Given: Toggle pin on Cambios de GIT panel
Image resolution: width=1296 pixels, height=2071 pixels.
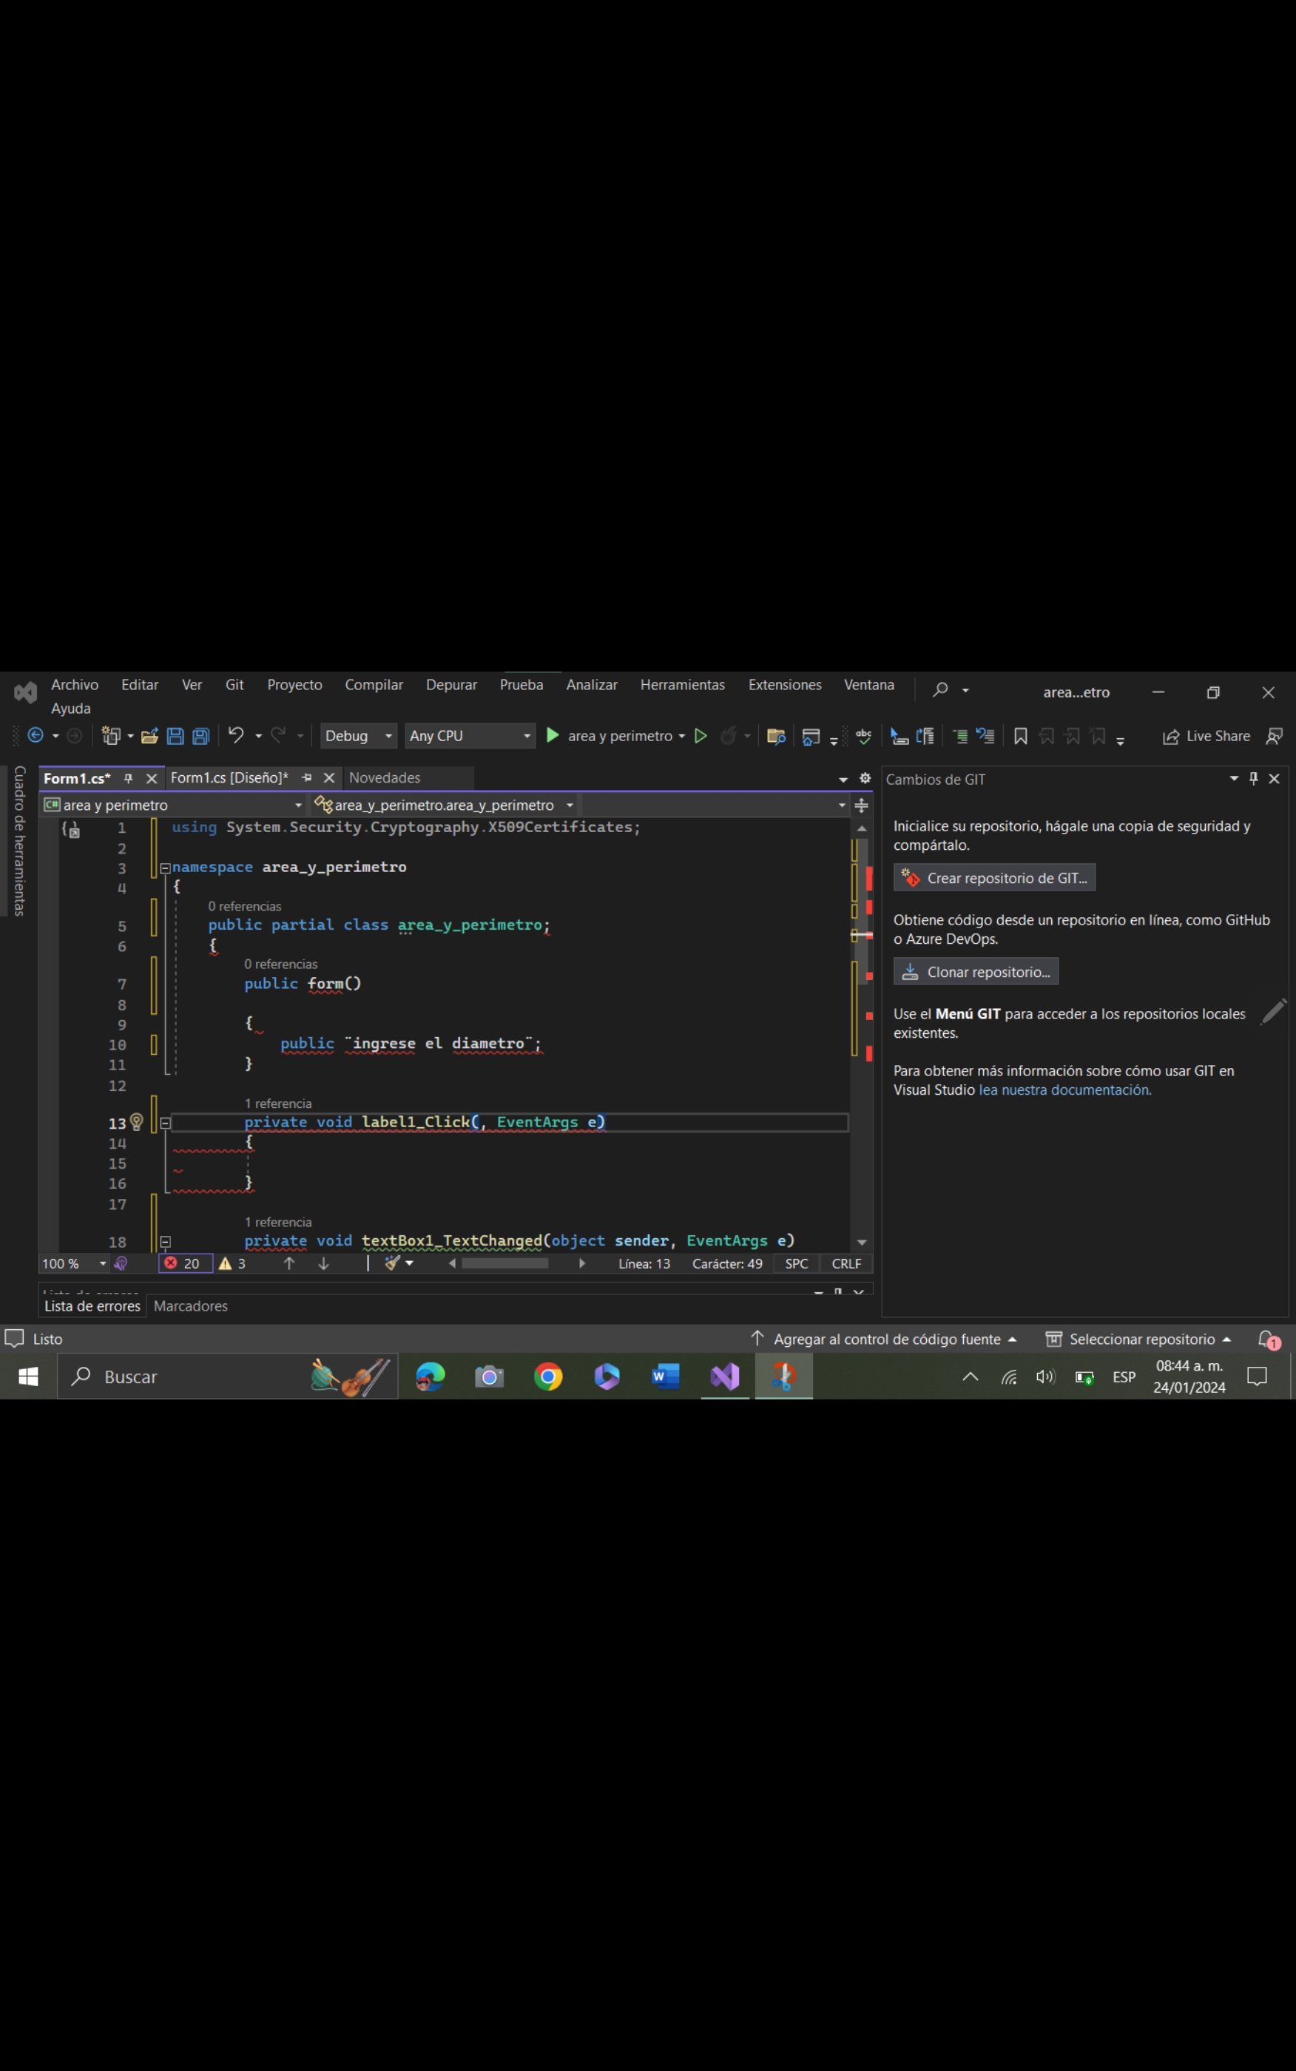Looking at the screenshot, I should (1253, 778).
